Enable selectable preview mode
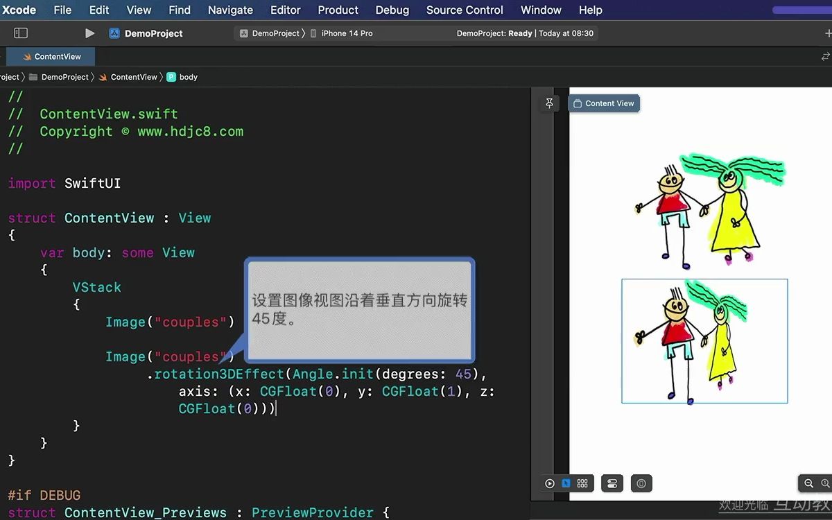The width and height of the screenshot is (832, 520). tap(566, 483)
